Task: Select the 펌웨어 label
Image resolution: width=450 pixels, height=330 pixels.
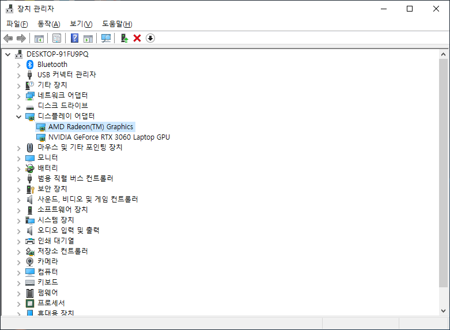Action: pos(48,292)
